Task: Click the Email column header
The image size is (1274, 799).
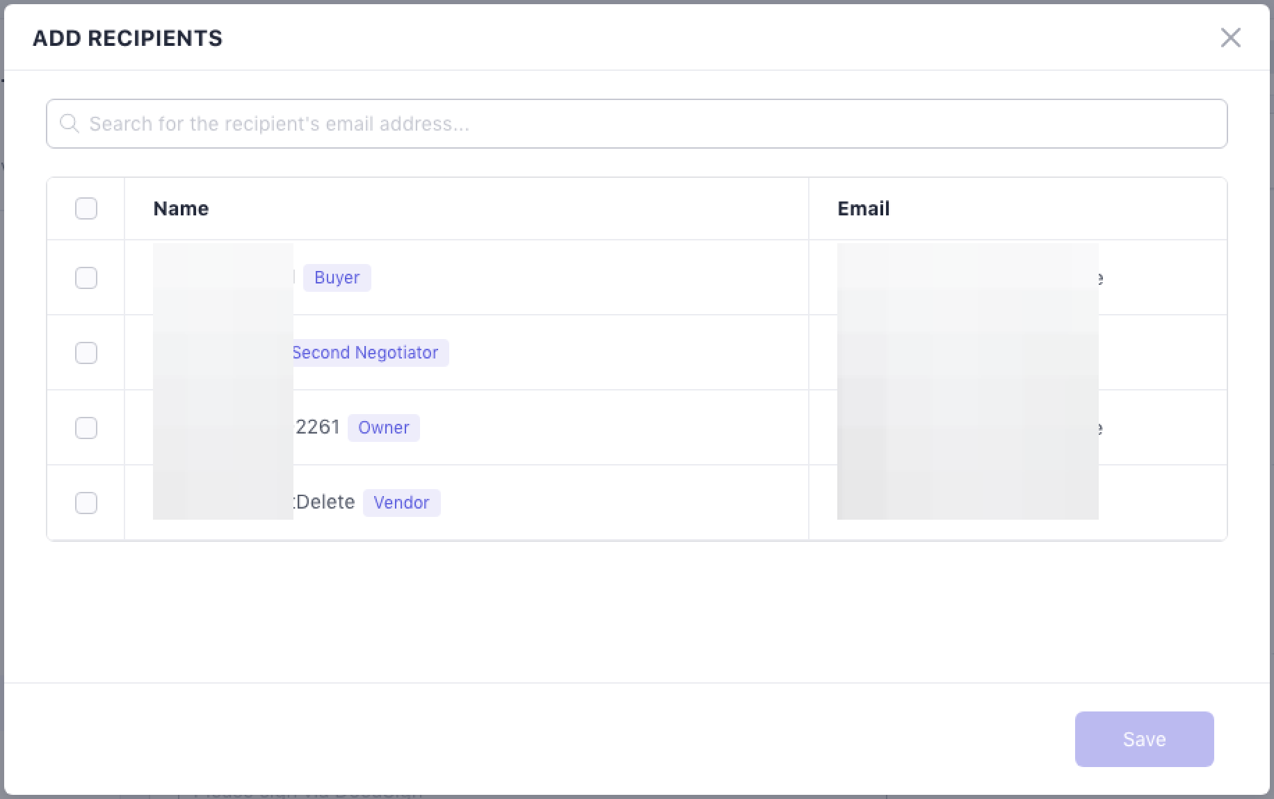Action: pyautogui.click(x=863, y=208)
